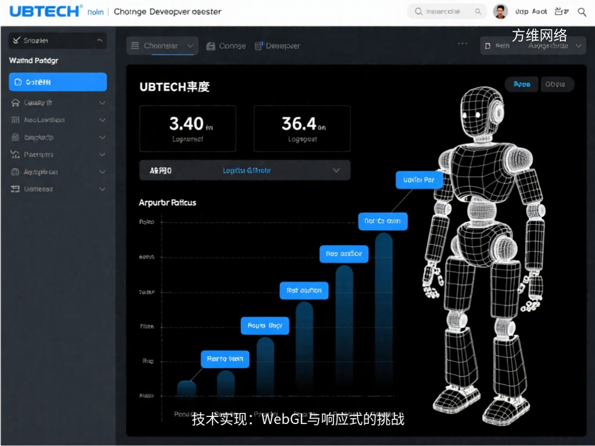Click the 'Waitnd Patdgr' sidebar heading
This screenshot has height=446, width=595.
[33, 60]
